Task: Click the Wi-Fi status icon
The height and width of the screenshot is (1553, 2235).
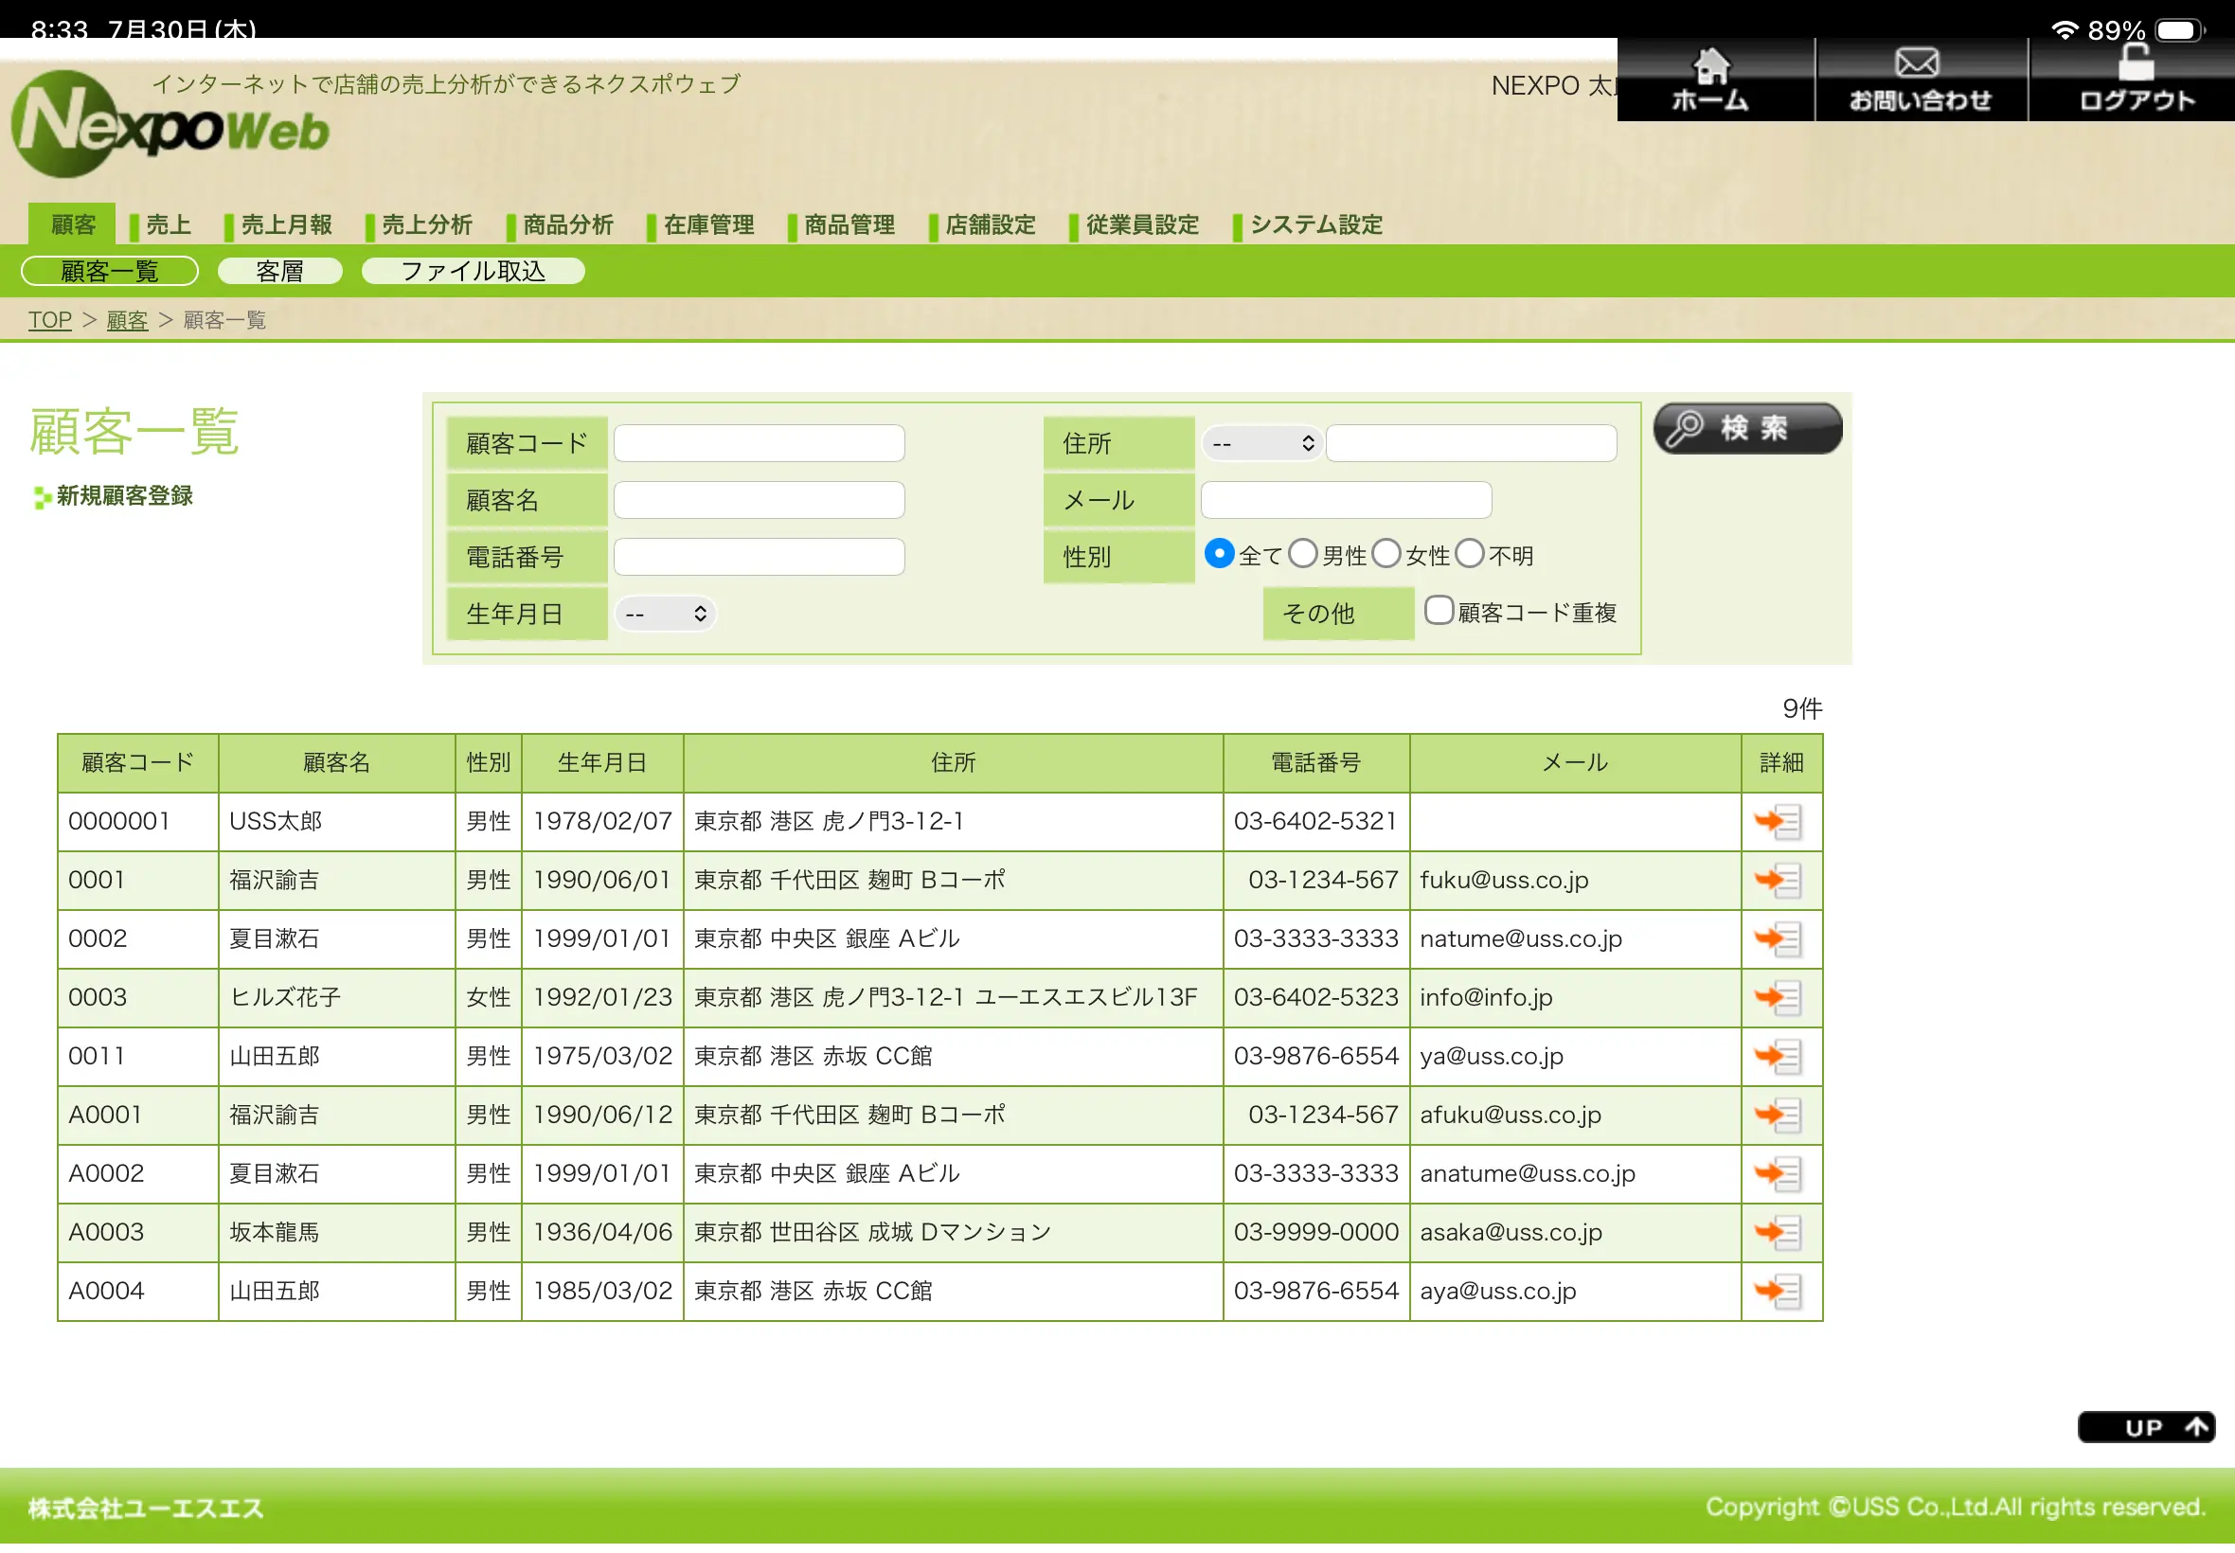Action: 2064,30
